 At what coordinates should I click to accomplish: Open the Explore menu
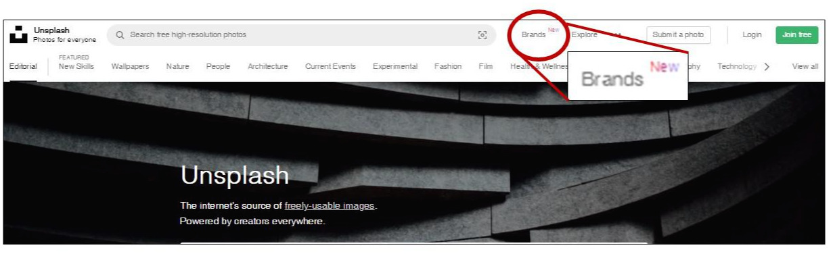pos(584,35)
